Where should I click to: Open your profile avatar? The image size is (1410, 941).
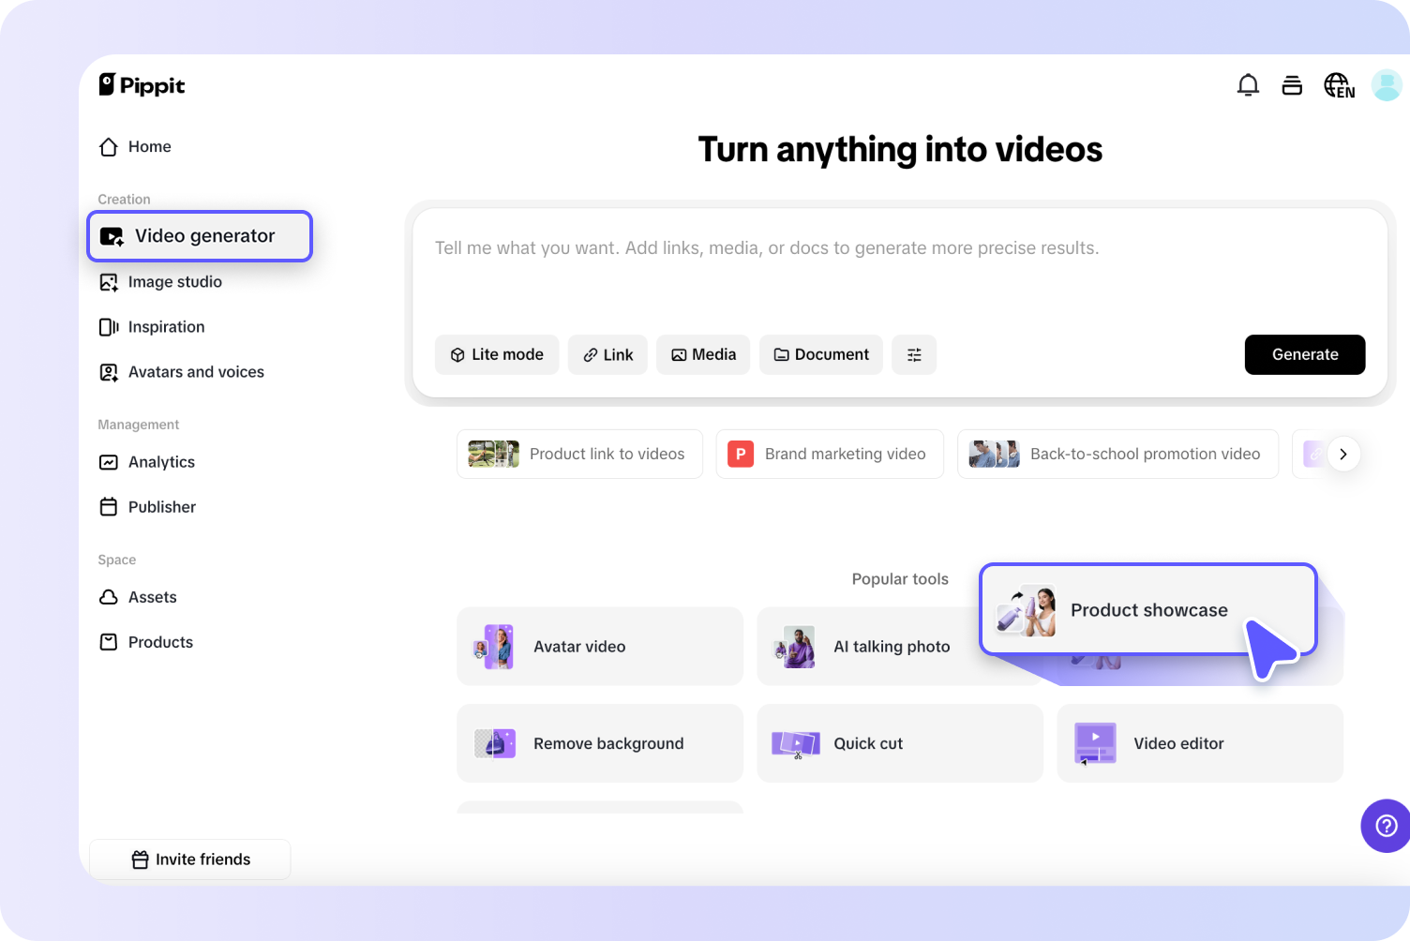1387,84
